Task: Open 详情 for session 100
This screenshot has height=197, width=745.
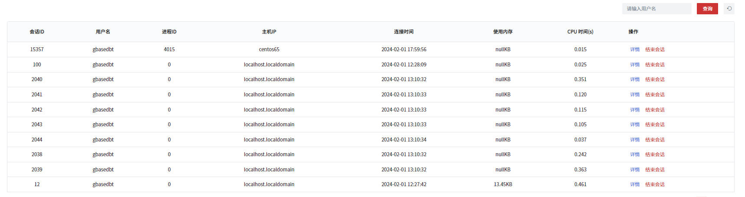Action: click(635, 65)
